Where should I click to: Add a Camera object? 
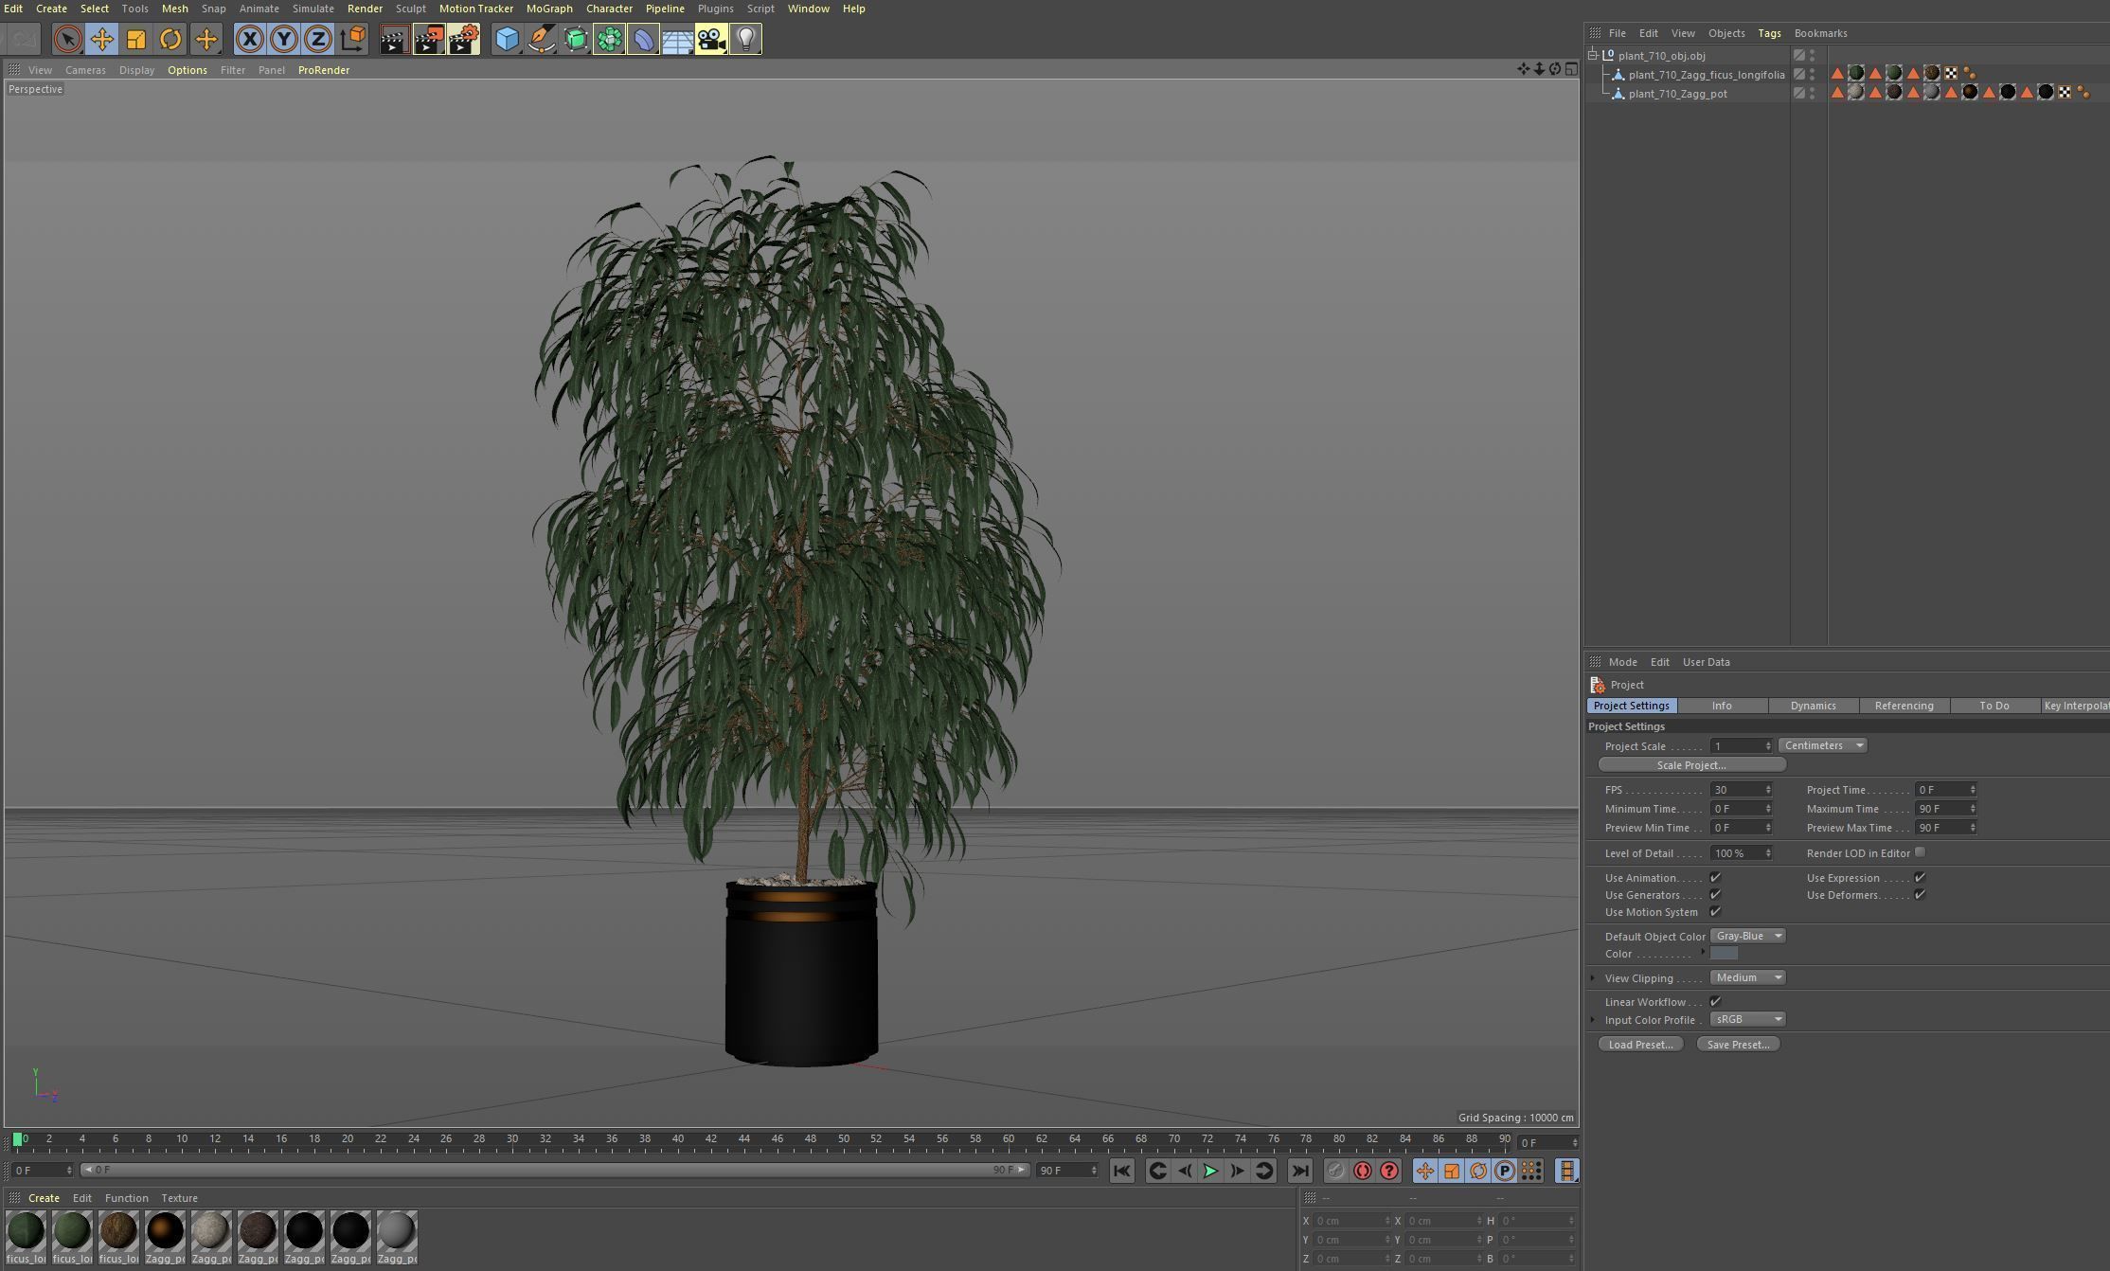point(711,39)
